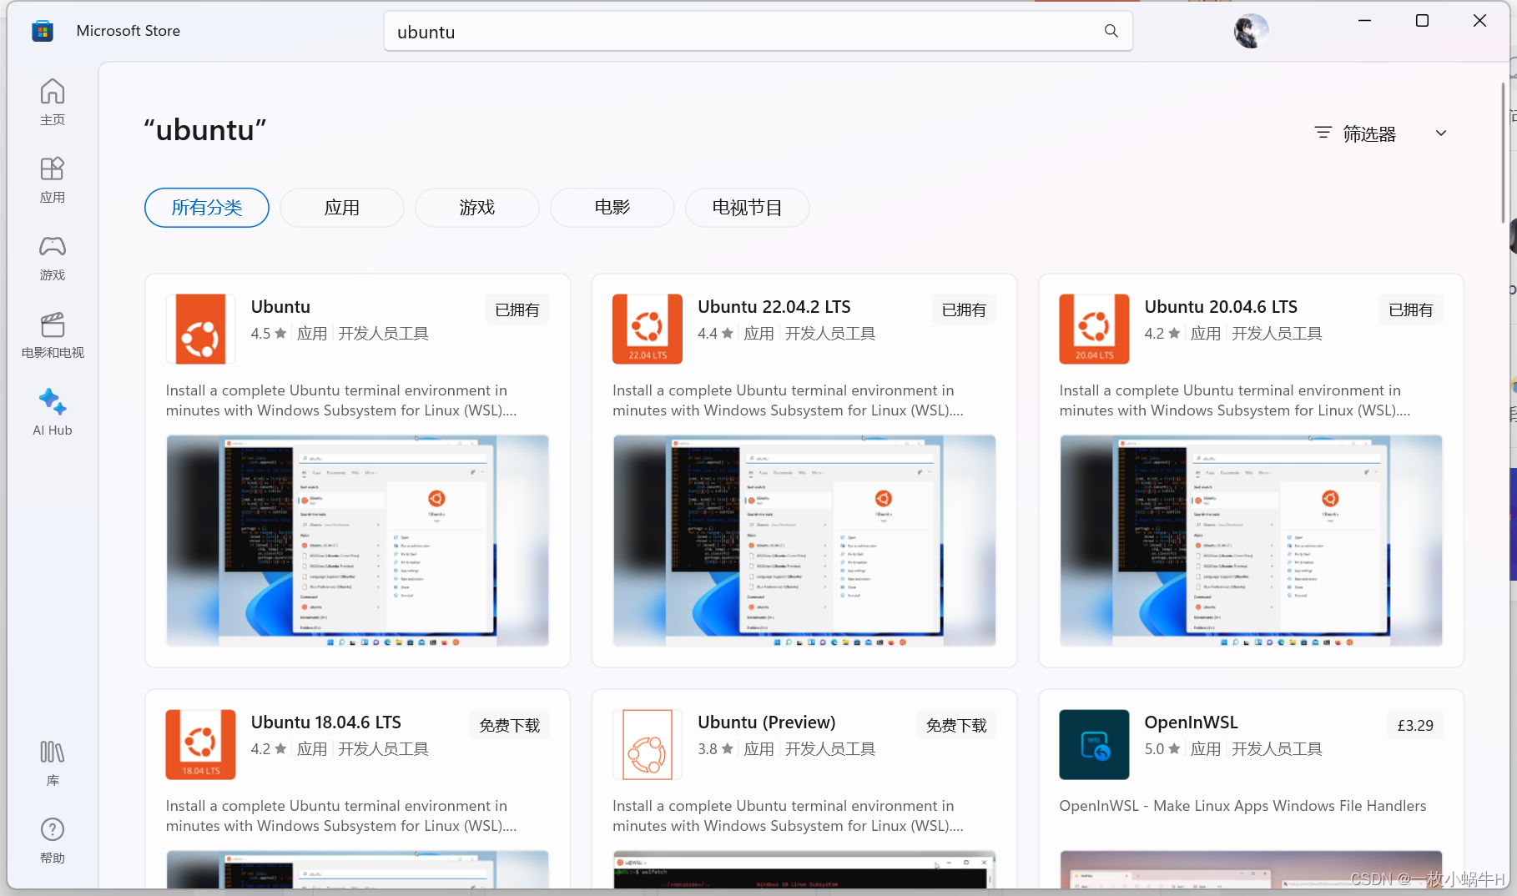Click the filter (筛选器) lines icon

[x=1323, y=133]
